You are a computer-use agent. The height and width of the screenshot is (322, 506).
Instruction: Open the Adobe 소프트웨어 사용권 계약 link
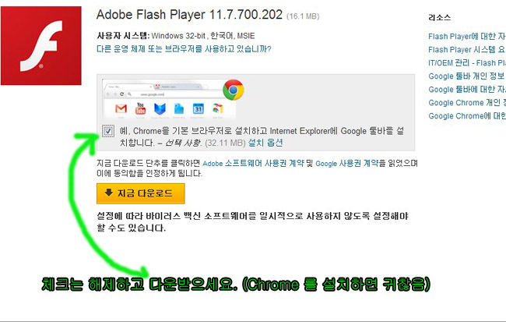pyautogui.click(x=253, y=163)
